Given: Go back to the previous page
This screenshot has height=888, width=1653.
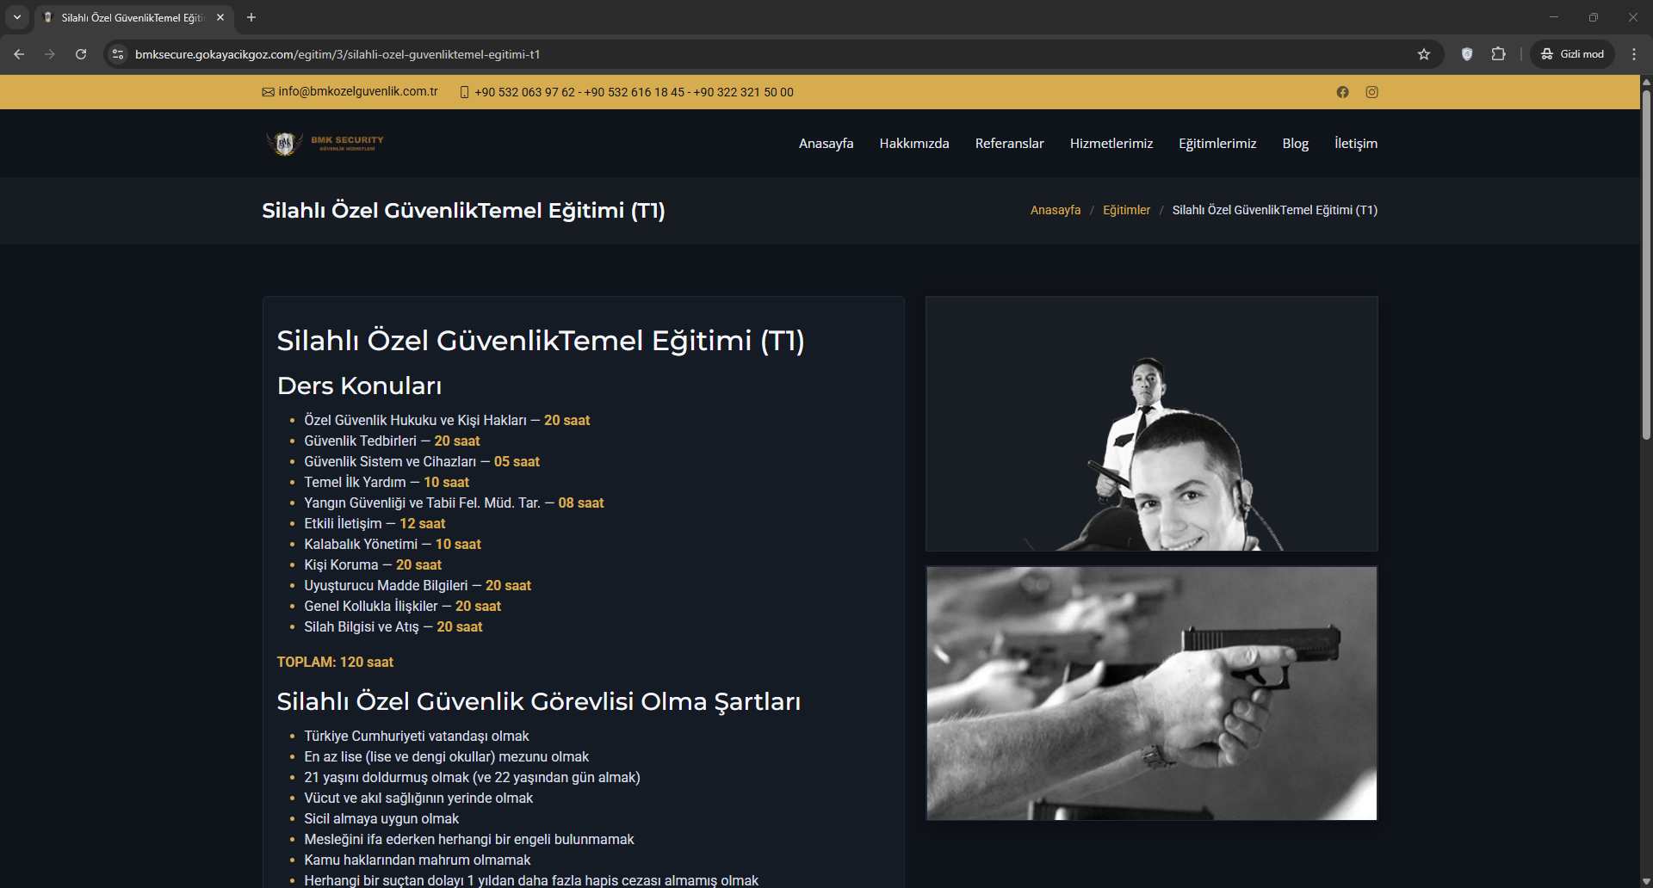Looking at the screenshot, I should 19,54.
